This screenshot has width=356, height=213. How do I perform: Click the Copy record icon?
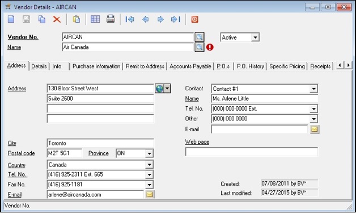(42, 19)
